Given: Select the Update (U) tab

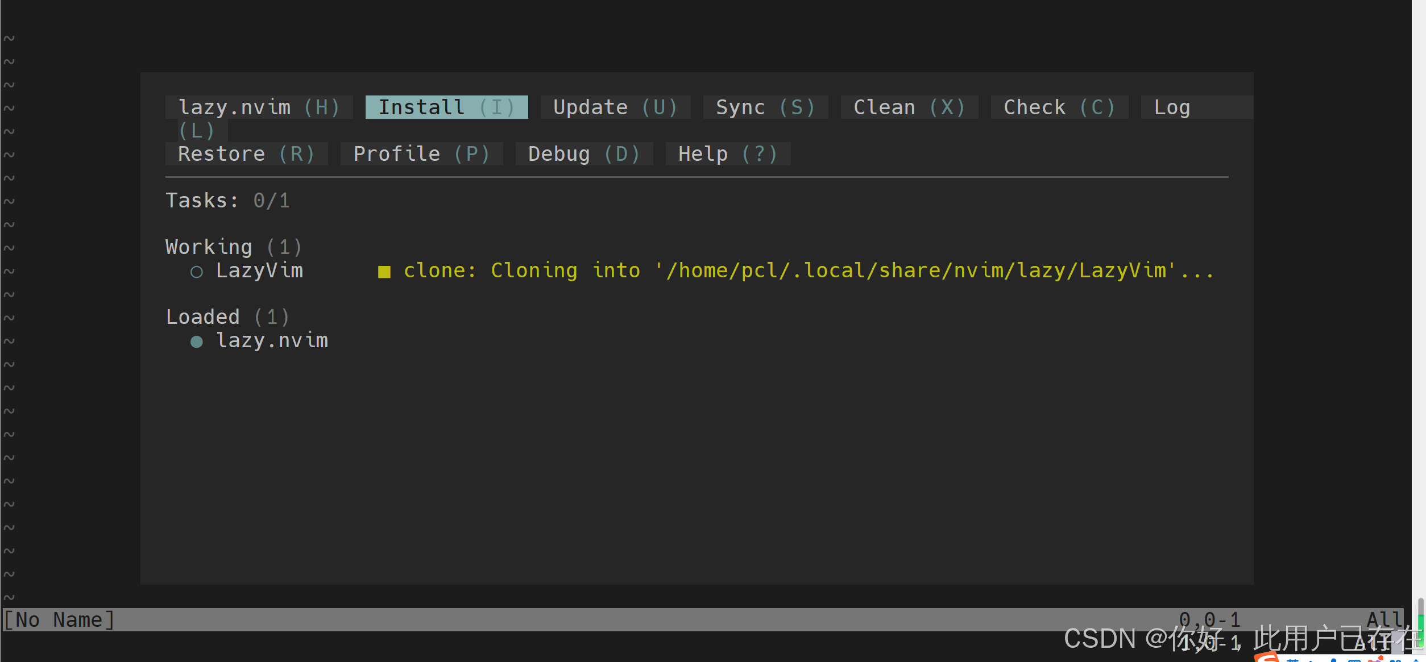Looking at the screenshot, I should [x=615, y=107].
